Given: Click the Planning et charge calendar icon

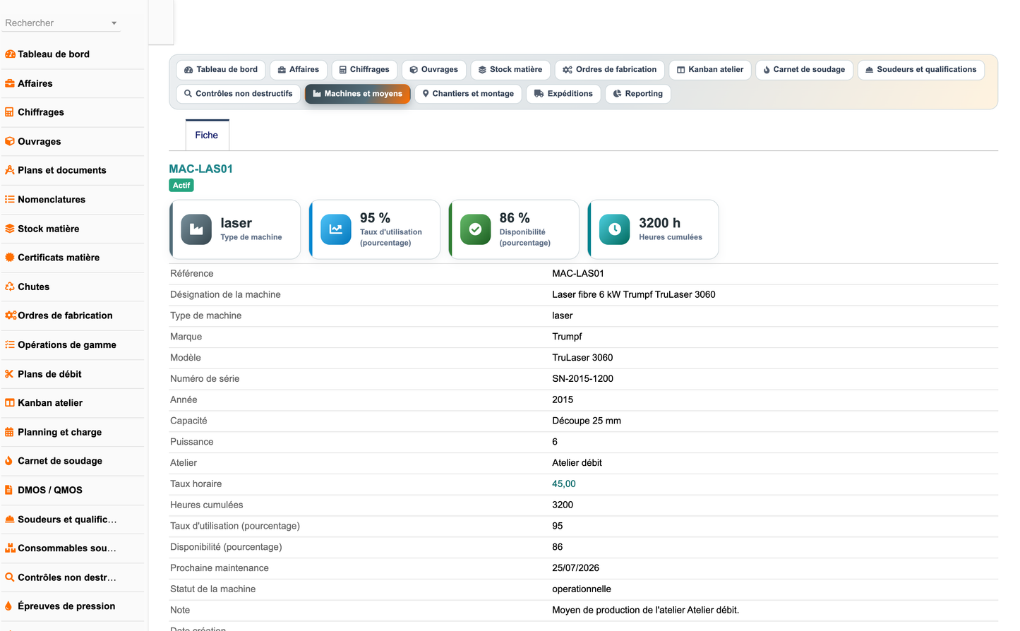Looking at the screenshot, I should [x=10, y=432].
